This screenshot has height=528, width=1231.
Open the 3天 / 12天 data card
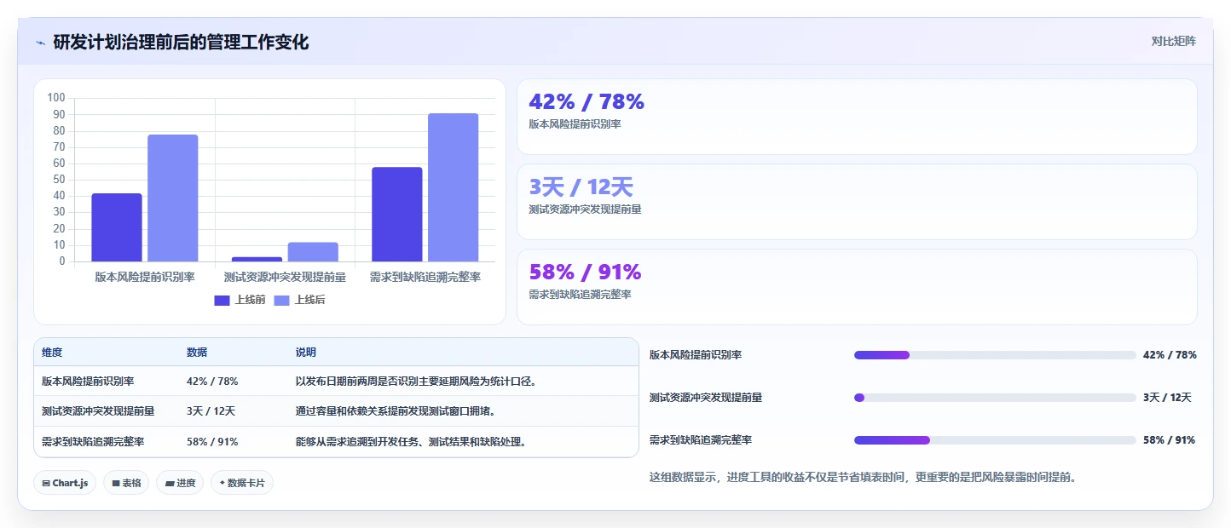(857, 202)
